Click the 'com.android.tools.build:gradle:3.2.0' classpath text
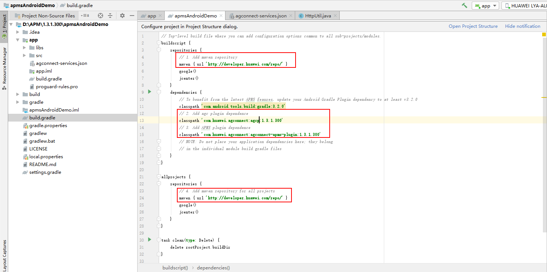 click(x=243, y=106)
